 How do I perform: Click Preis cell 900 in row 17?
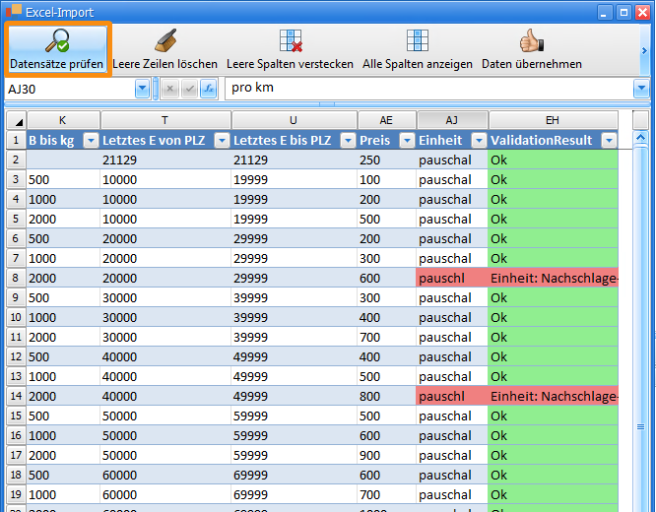pyautogui.click(x=386, y=455)
